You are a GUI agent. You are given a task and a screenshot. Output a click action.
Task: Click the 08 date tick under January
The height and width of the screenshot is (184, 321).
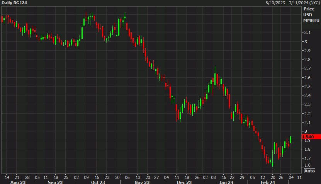(x=213, y=177)
